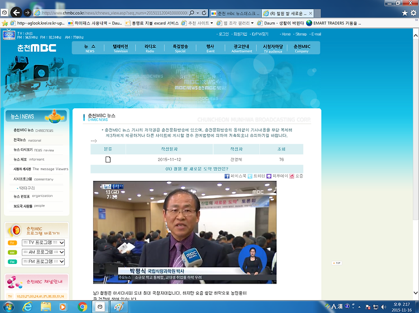Open 시사프로그램 commentary link
This screenshot has height=313, width=419.
pos(34,179)
